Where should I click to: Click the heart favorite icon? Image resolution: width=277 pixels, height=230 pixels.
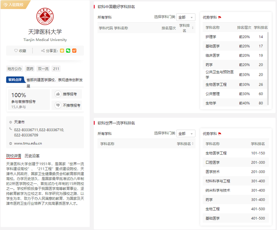pyautogui.click(x=16, y=51)
